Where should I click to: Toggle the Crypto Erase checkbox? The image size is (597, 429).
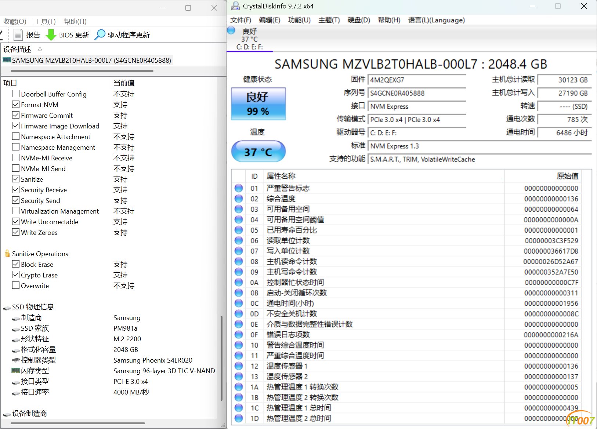pyautogui.click(x=16, y=275)
